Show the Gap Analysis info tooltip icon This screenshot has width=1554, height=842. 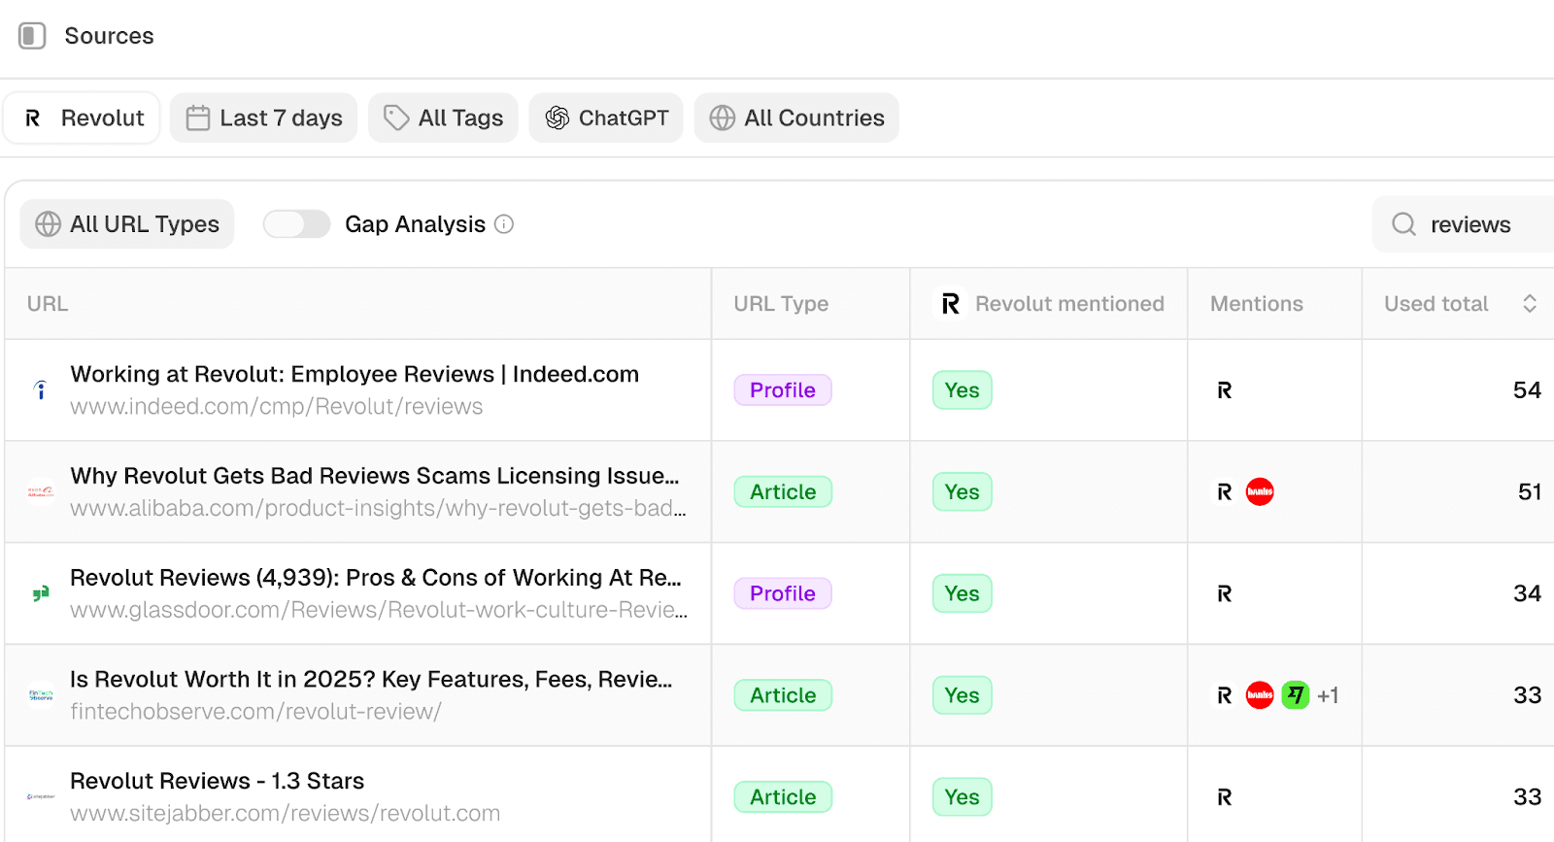click(x=504, y=224)
